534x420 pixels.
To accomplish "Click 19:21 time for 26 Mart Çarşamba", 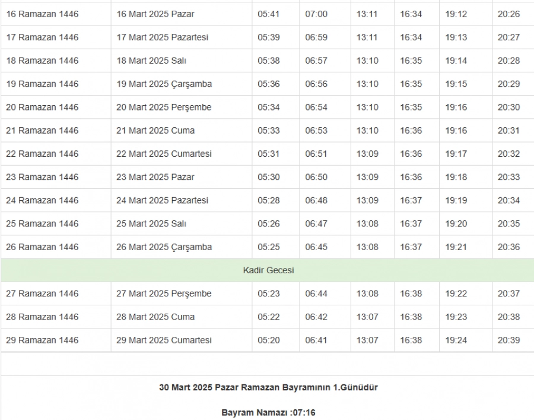I will pos(456,247).
